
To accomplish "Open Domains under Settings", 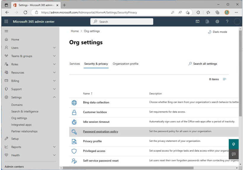I will click(17, 105).
